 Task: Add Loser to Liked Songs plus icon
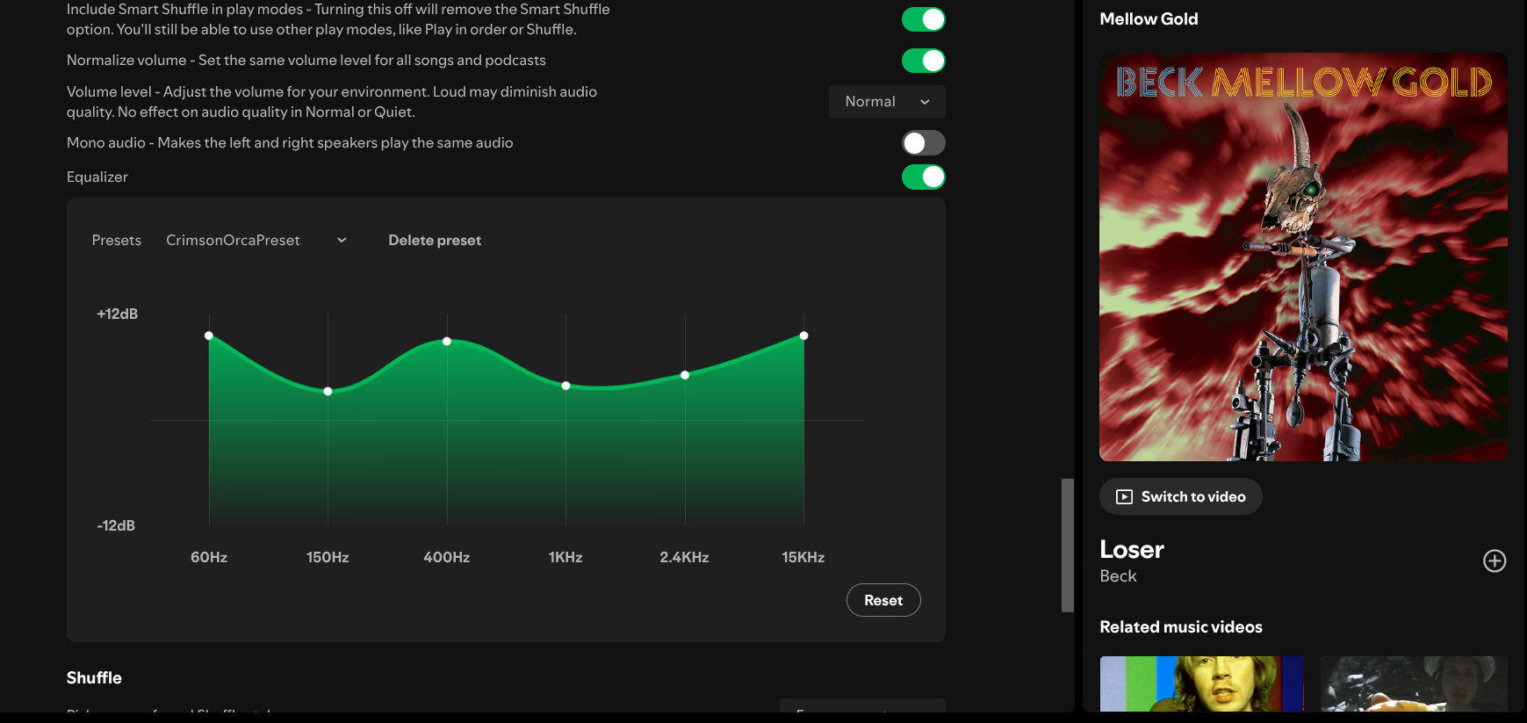tap(1495, 560)
